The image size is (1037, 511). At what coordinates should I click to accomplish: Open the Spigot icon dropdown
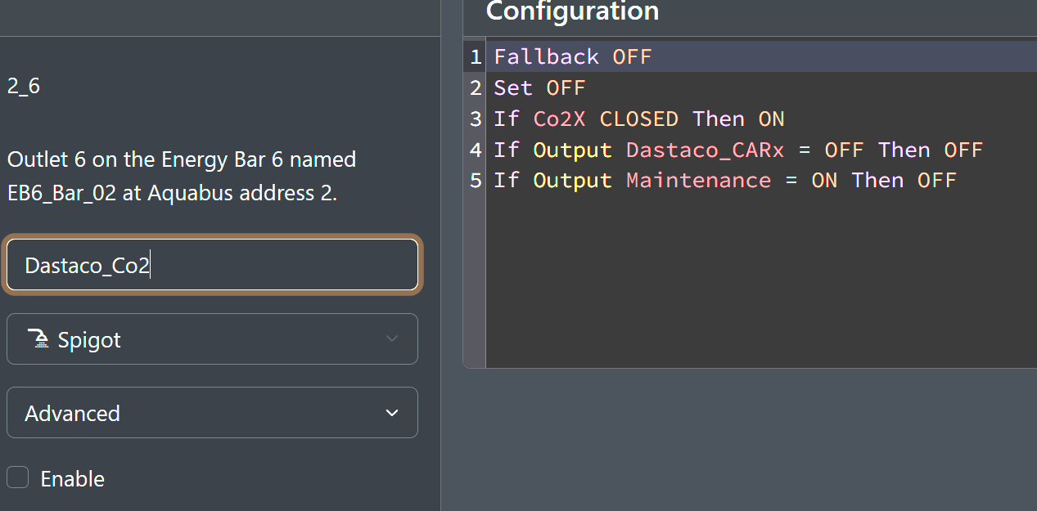coord(212,339)
